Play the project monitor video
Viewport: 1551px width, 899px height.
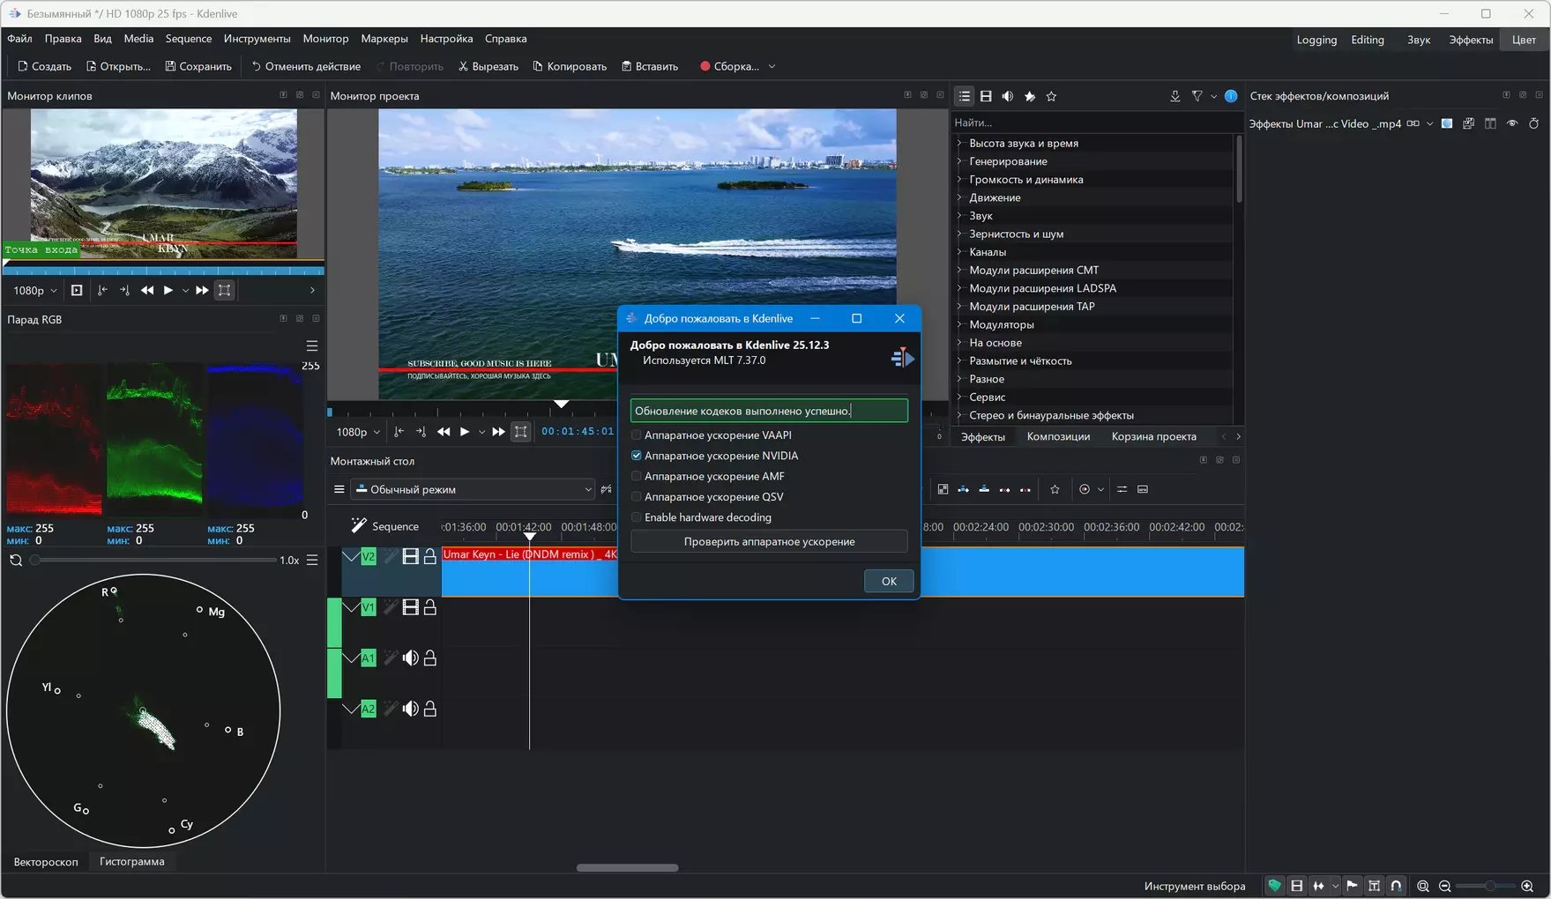[465, 432]
